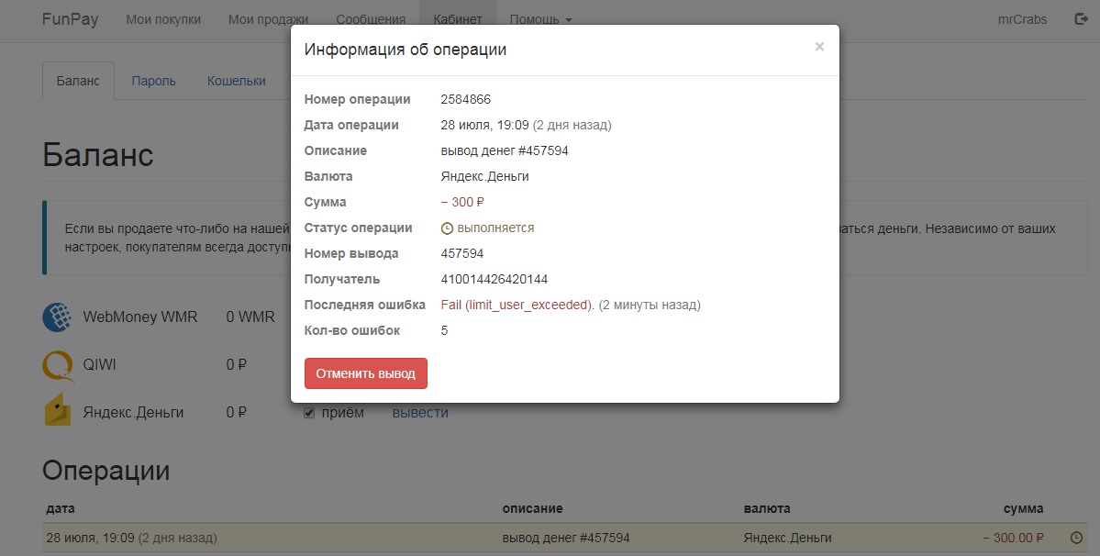Open the mrCrabs profile link
The image size is (1100, 556).
(1022, 19)
